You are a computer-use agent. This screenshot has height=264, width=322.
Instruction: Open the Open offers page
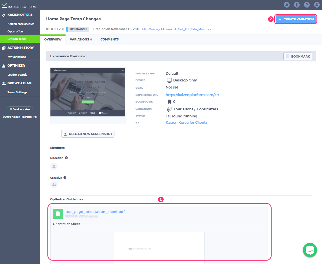(x=15, y=31)
